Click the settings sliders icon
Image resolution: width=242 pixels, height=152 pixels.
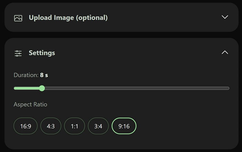tap(18, 53)
